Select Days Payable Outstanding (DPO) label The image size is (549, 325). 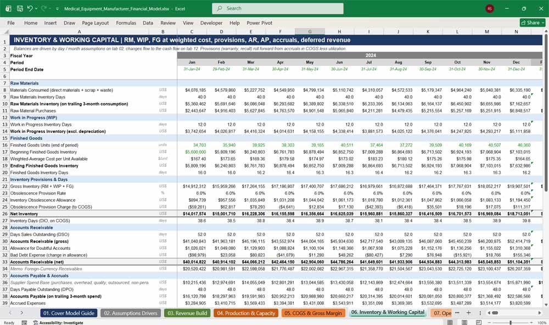click(79, 289)
